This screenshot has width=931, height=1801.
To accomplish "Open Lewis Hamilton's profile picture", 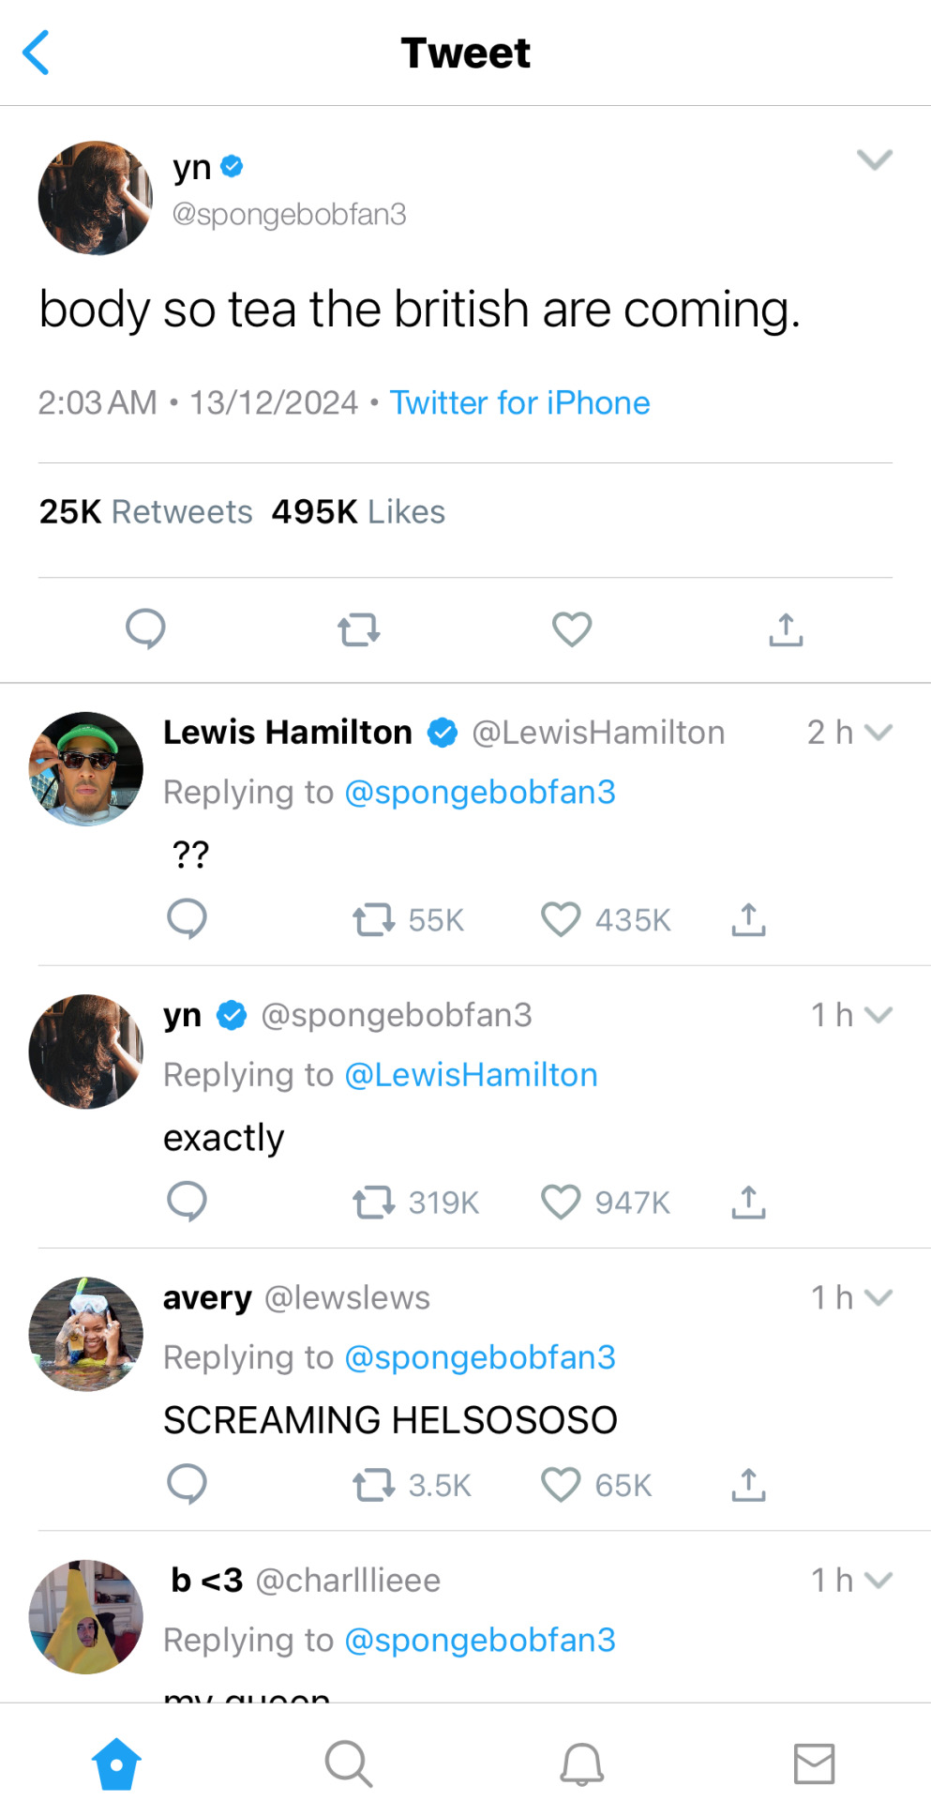I will pos(86,769).
